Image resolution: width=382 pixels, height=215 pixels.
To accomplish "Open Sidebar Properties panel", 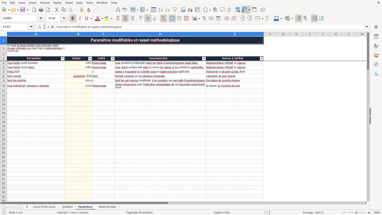I will (376, 37).
